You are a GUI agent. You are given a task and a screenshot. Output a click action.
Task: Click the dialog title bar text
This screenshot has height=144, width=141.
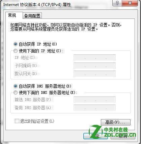coord(37,5)
